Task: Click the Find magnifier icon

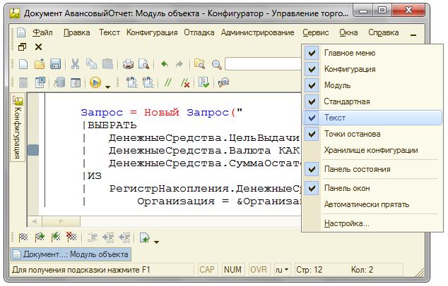Action: (x=216, y=65)
